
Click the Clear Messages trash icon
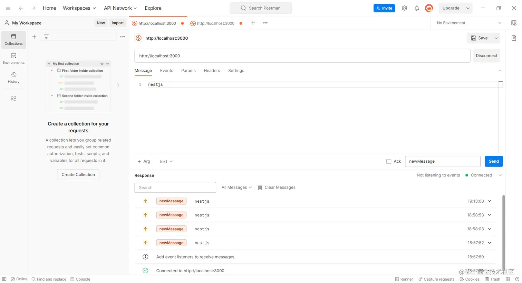tap(260, 188)
